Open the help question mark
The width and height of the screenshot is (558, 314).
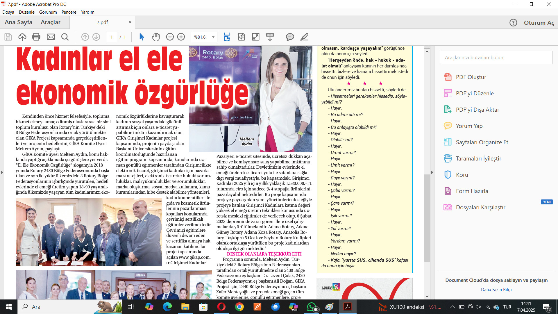[513, 23]
